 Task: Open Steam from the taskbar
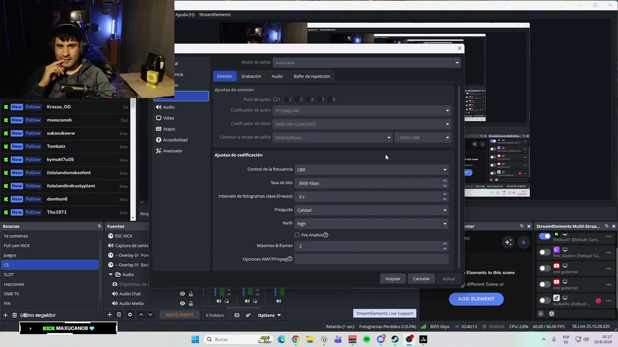[x=395, y=339]
